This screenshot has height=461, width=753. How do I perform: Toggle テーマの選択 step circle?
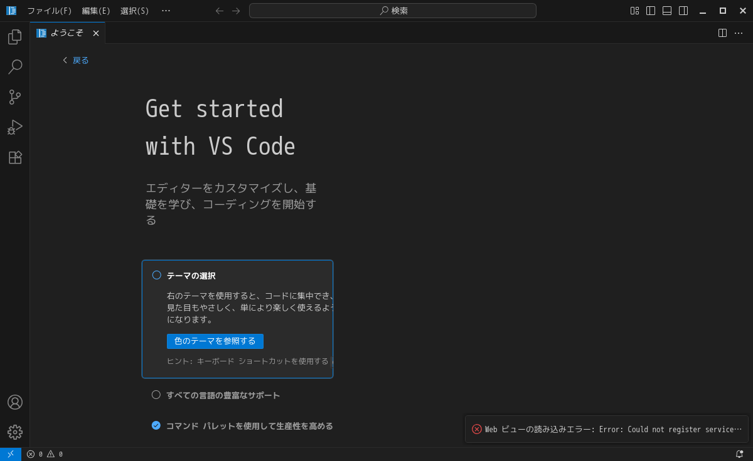[x=157, y=275]
